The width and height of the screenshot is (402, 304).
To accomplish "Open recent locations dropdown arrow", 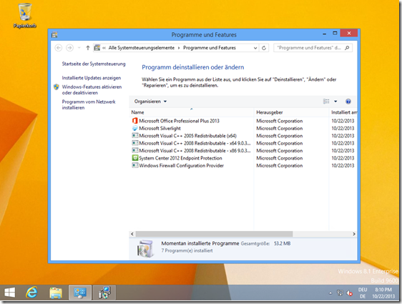I will pos(79,48).
